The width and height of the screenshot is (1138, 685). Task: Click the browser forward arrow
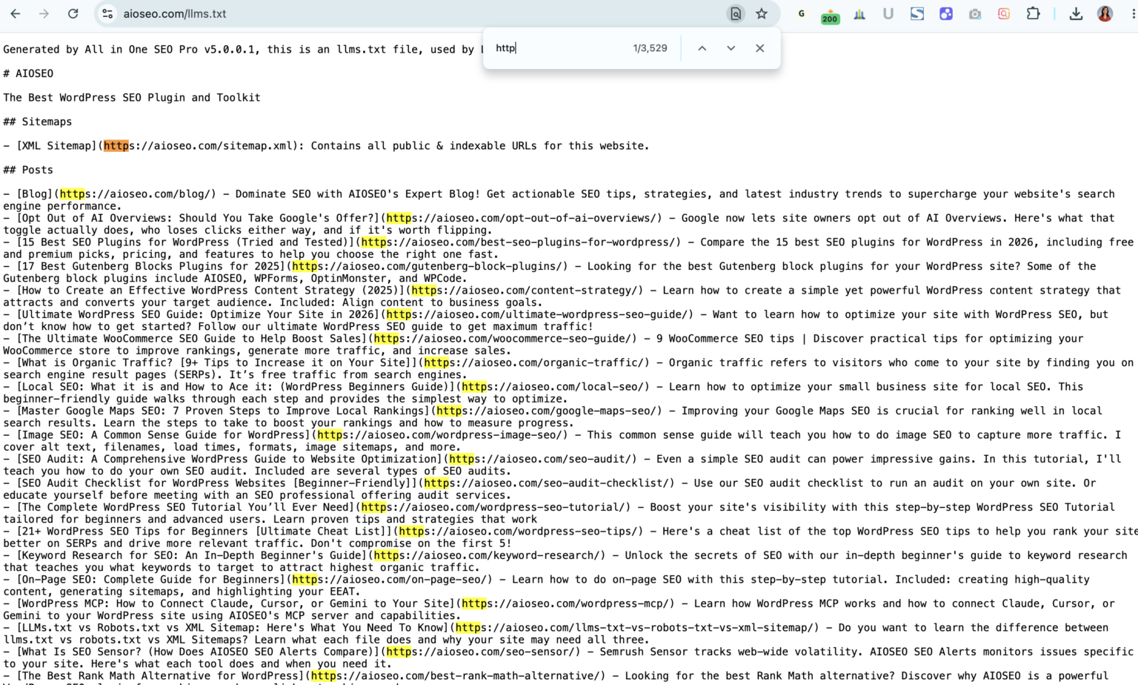pos(44,13)
